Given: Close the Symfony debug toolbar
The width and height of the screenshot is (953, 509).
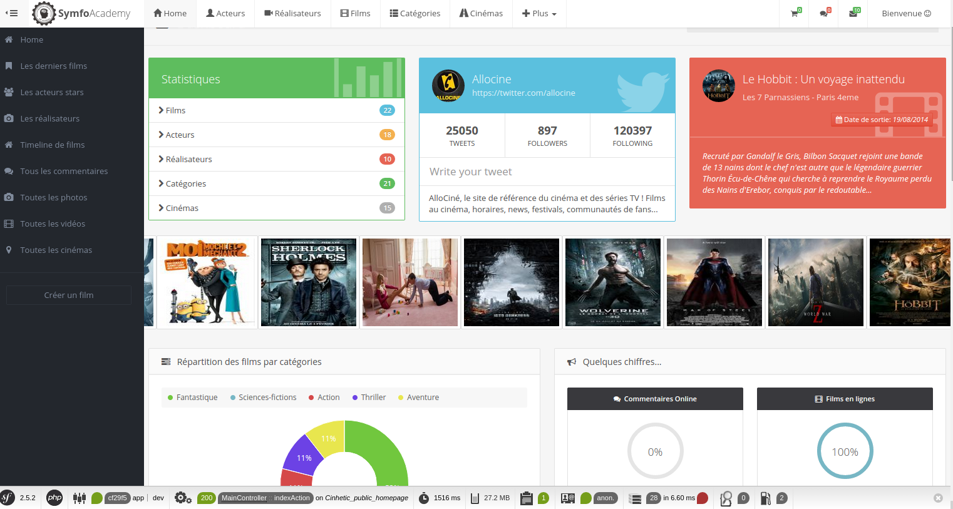Looking at the screenshot, I should [938, 498].
